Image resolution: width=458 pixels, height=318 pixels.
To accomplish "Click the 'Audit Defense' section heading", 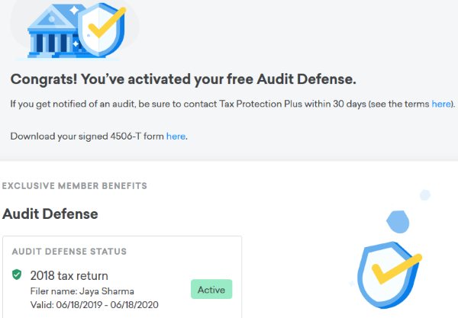I will 50,214.
